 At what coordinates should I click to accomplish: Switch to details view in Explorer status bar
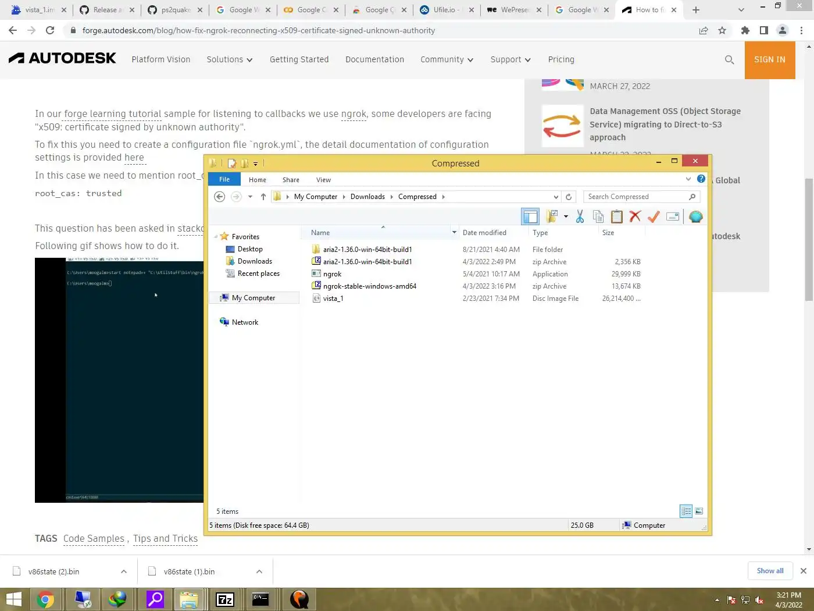click(686, 511)
